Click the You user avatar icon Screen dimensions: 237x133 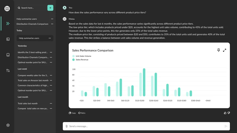coord(65,8)
